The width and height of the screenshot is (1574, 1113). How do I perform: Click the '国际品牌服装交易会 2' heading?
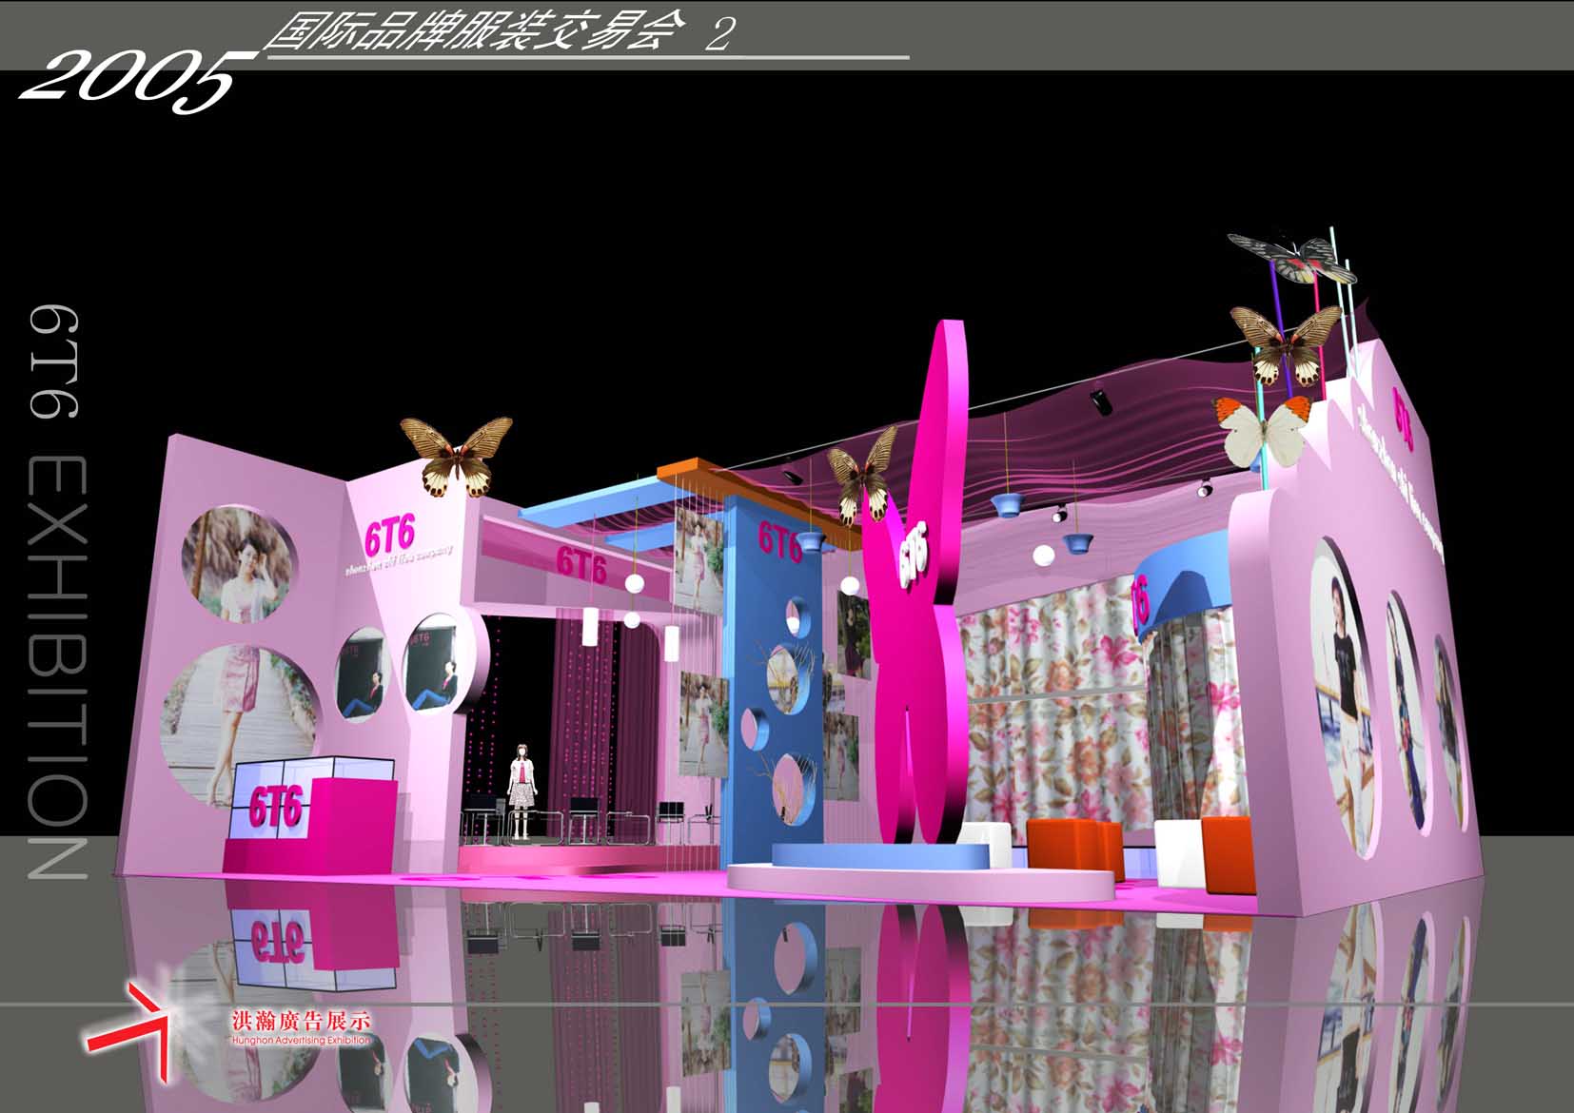(x=499, y=33)
